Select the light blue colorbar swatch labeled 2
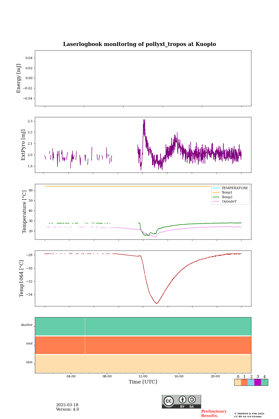 click(x=251, y=382)
